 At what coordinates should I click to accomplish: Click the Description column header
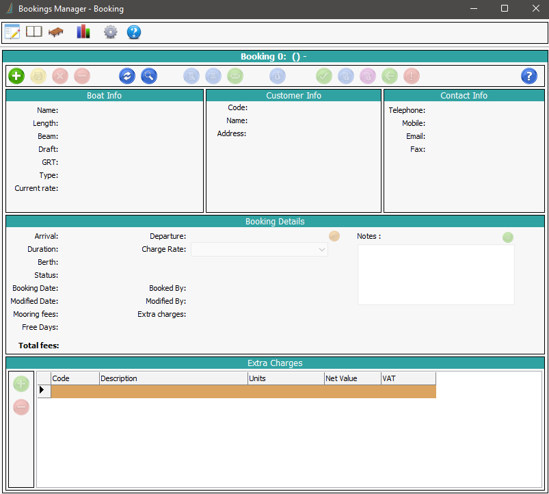pyautogui.click(x=174, y=378)
